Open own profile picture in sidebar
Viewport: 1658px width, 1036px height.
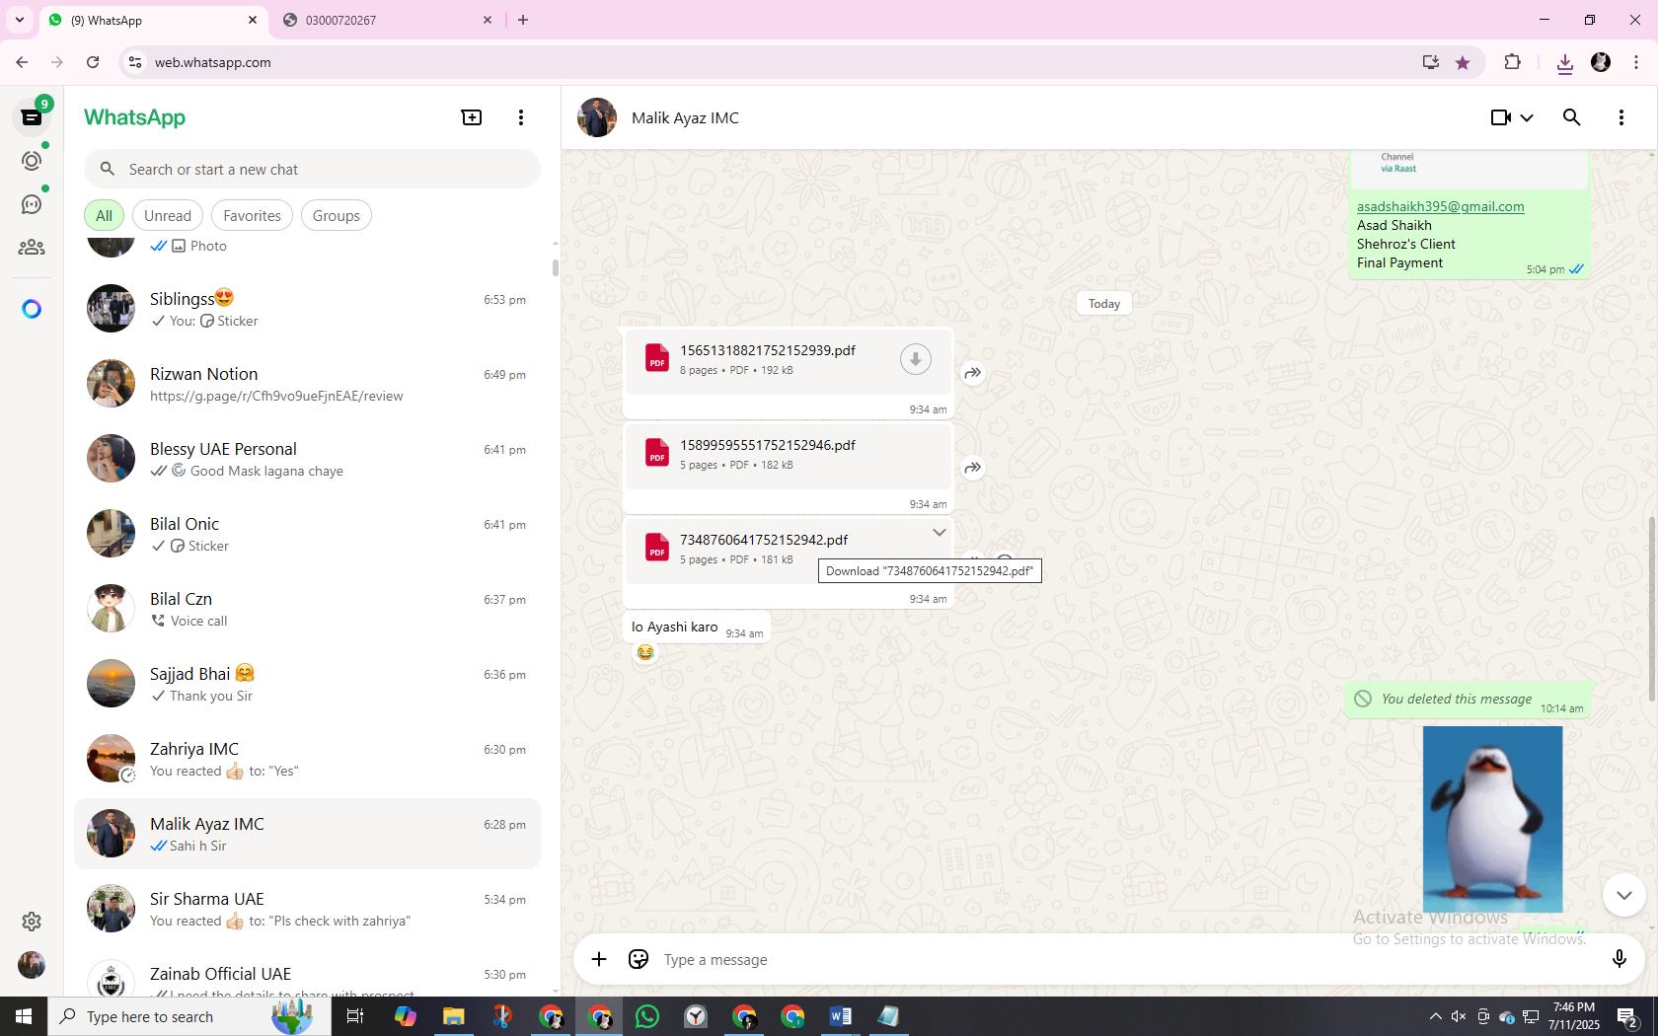[x=32, y=965]
